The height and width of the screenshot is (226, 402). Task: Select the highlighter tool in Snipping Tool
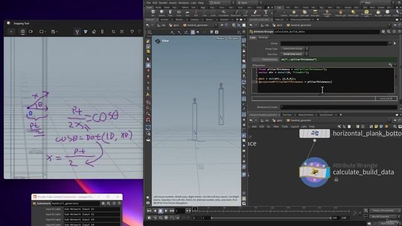[x=85, y=31]
